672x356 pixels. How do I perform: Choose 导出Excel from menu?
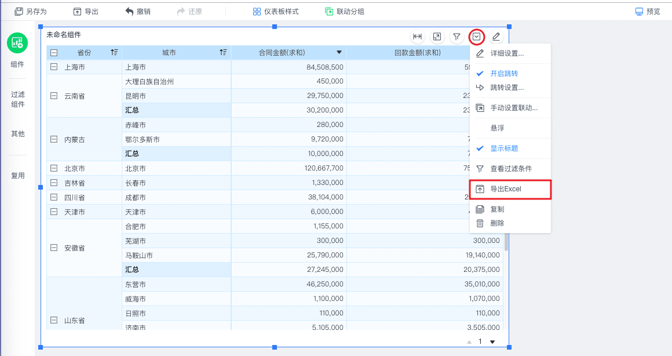[510, 189]
